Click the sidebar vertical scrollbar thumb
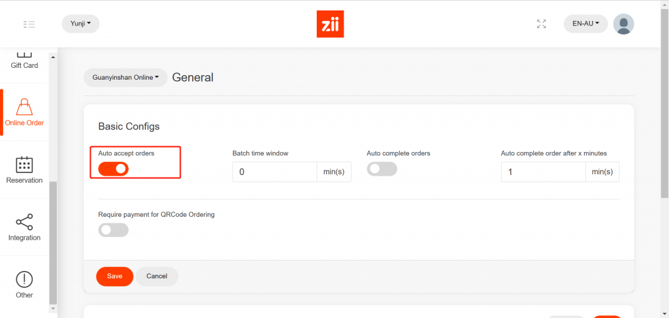This screenshot has width=669, height=318. coord(53,242)
